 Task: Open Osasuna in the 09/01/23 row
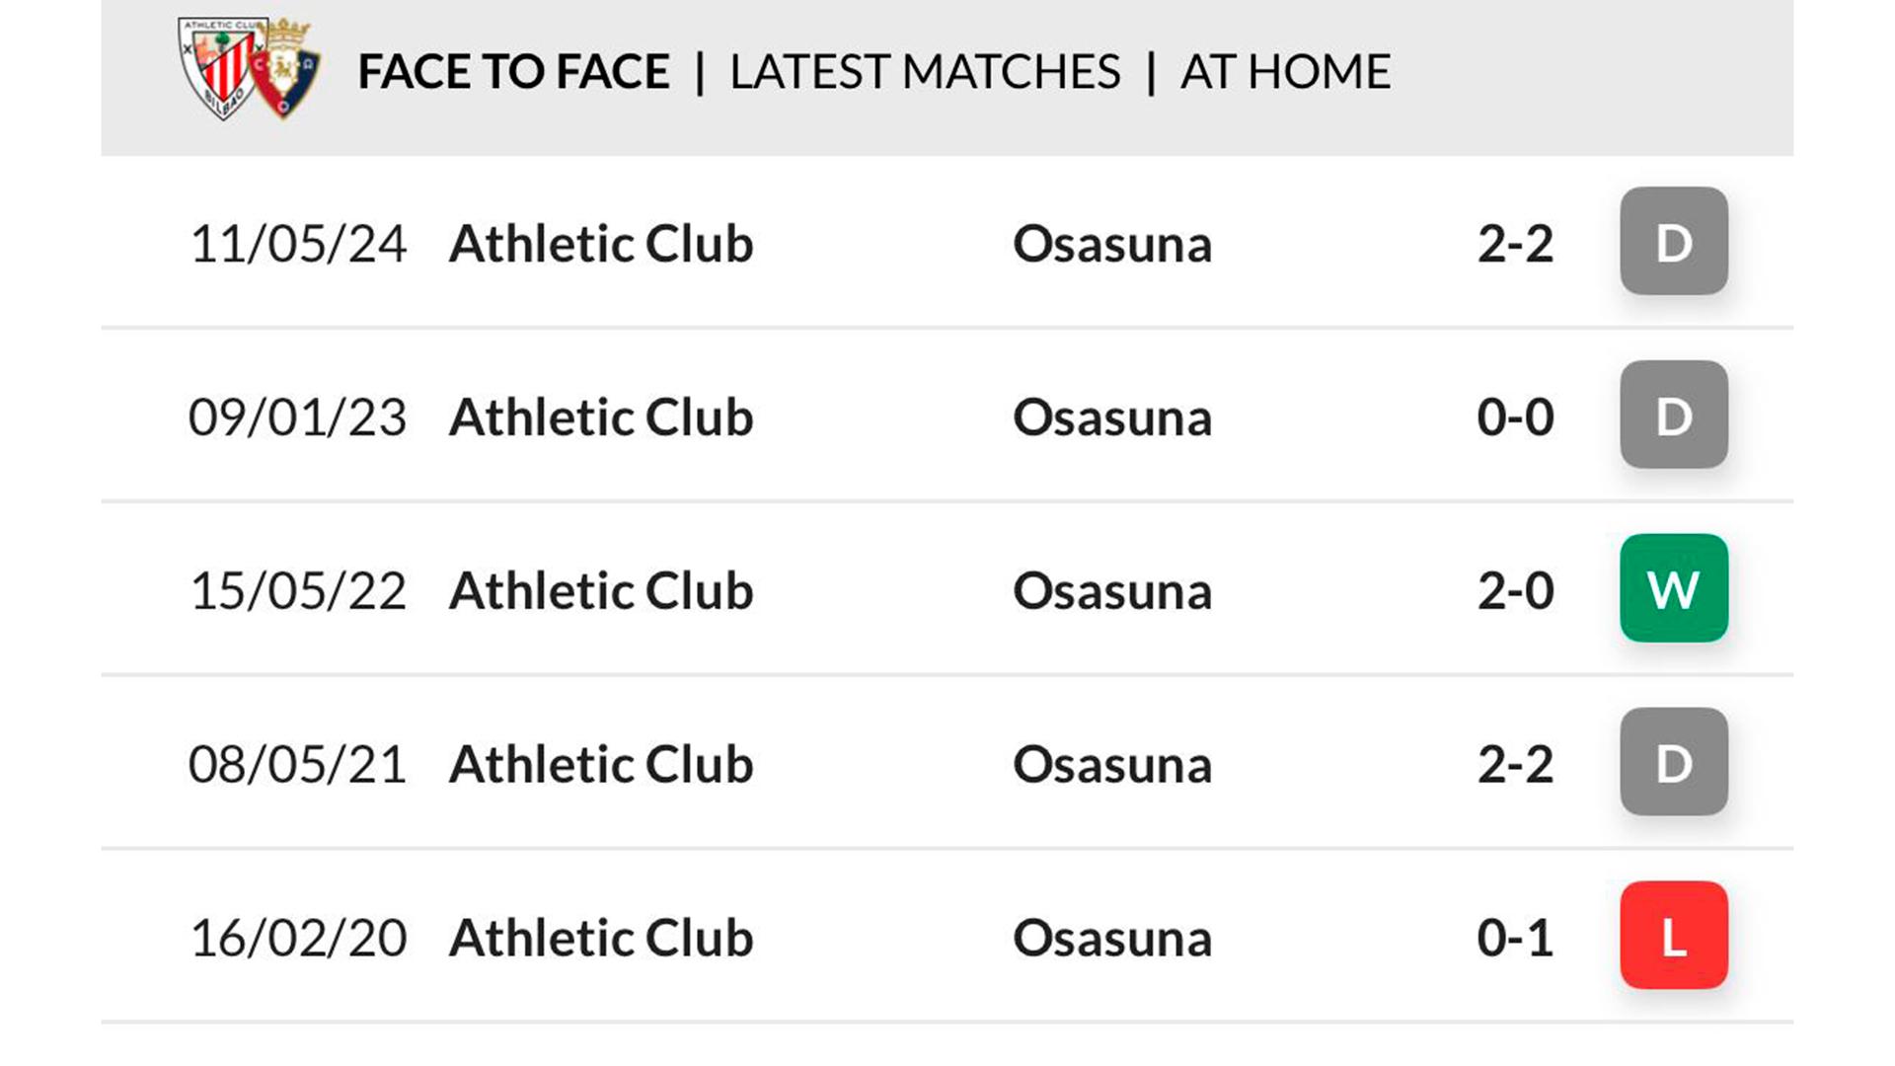coord(1112,418)
